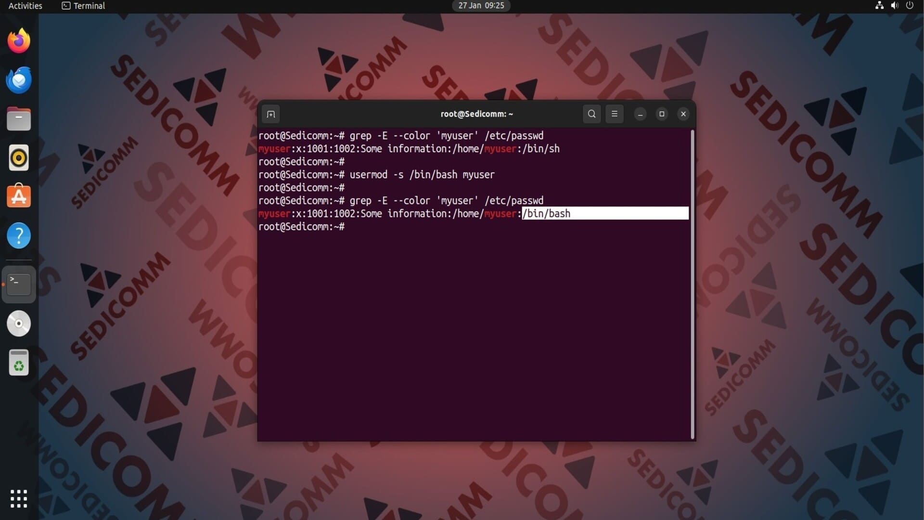Show all applications grid
The height and width of the screenshot is (520, 924).
click(19, 498)
